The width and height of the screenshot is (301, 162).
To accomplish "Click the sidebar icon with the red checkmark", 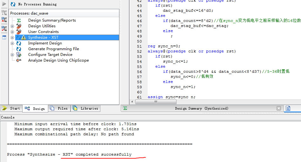I will click(4, 29).
